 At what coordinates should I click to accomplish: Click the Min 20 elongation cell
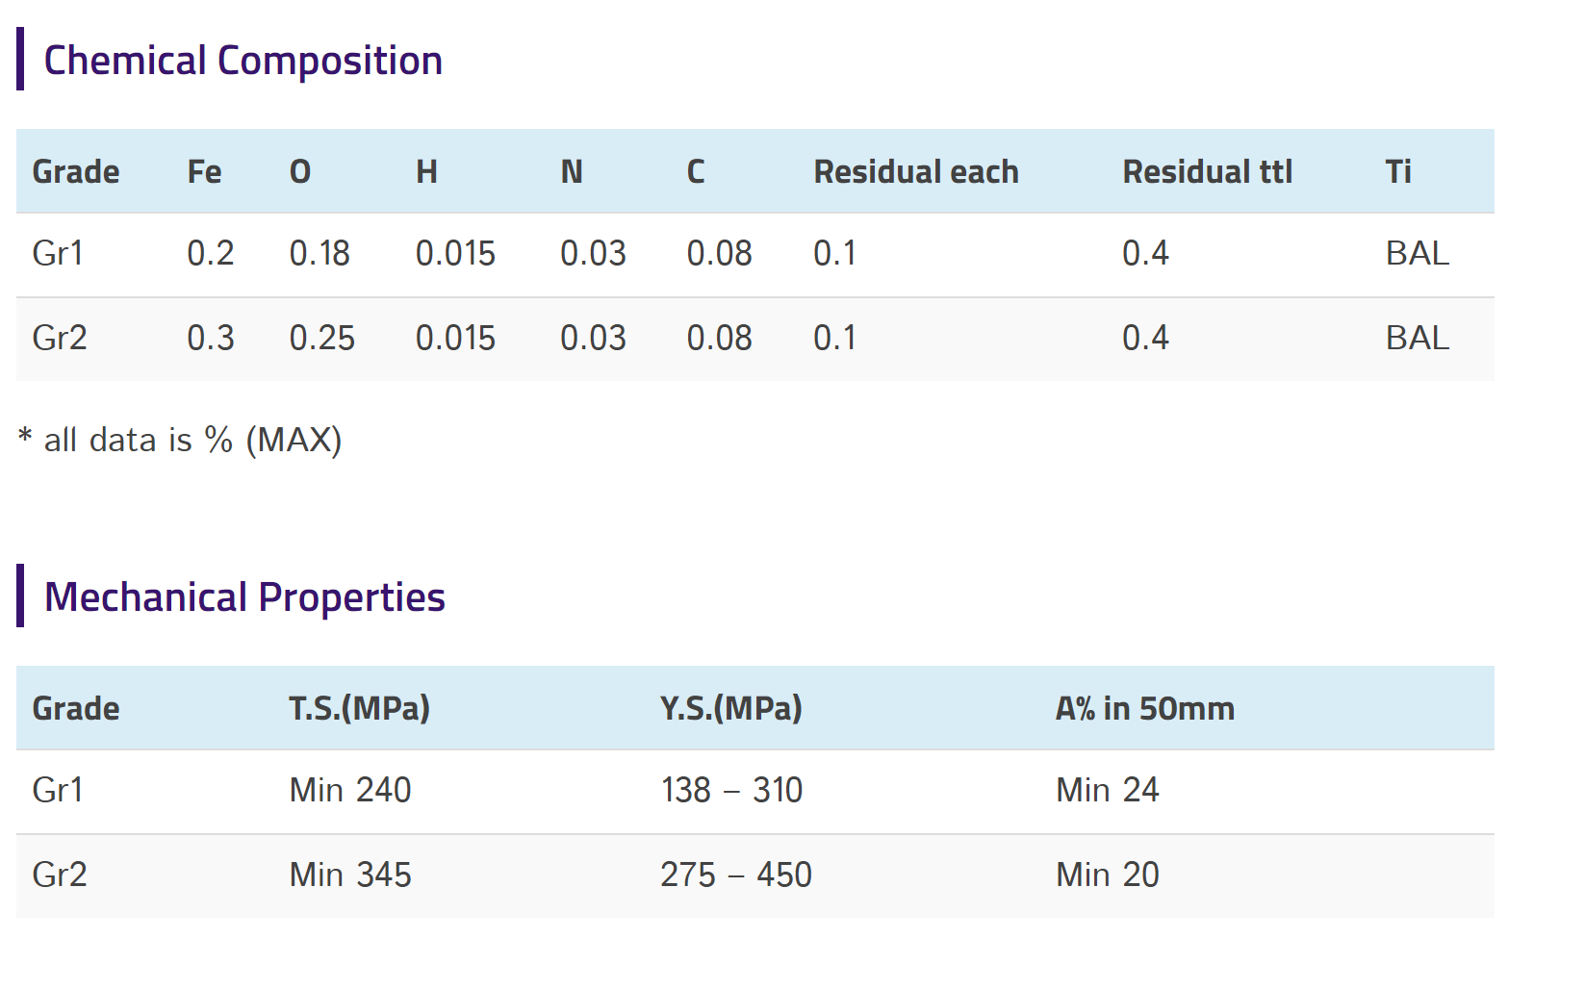tap(1108, 875)
